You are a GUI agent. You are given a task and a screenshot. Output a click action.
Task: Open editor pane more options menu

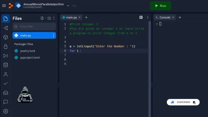(148, 17)
